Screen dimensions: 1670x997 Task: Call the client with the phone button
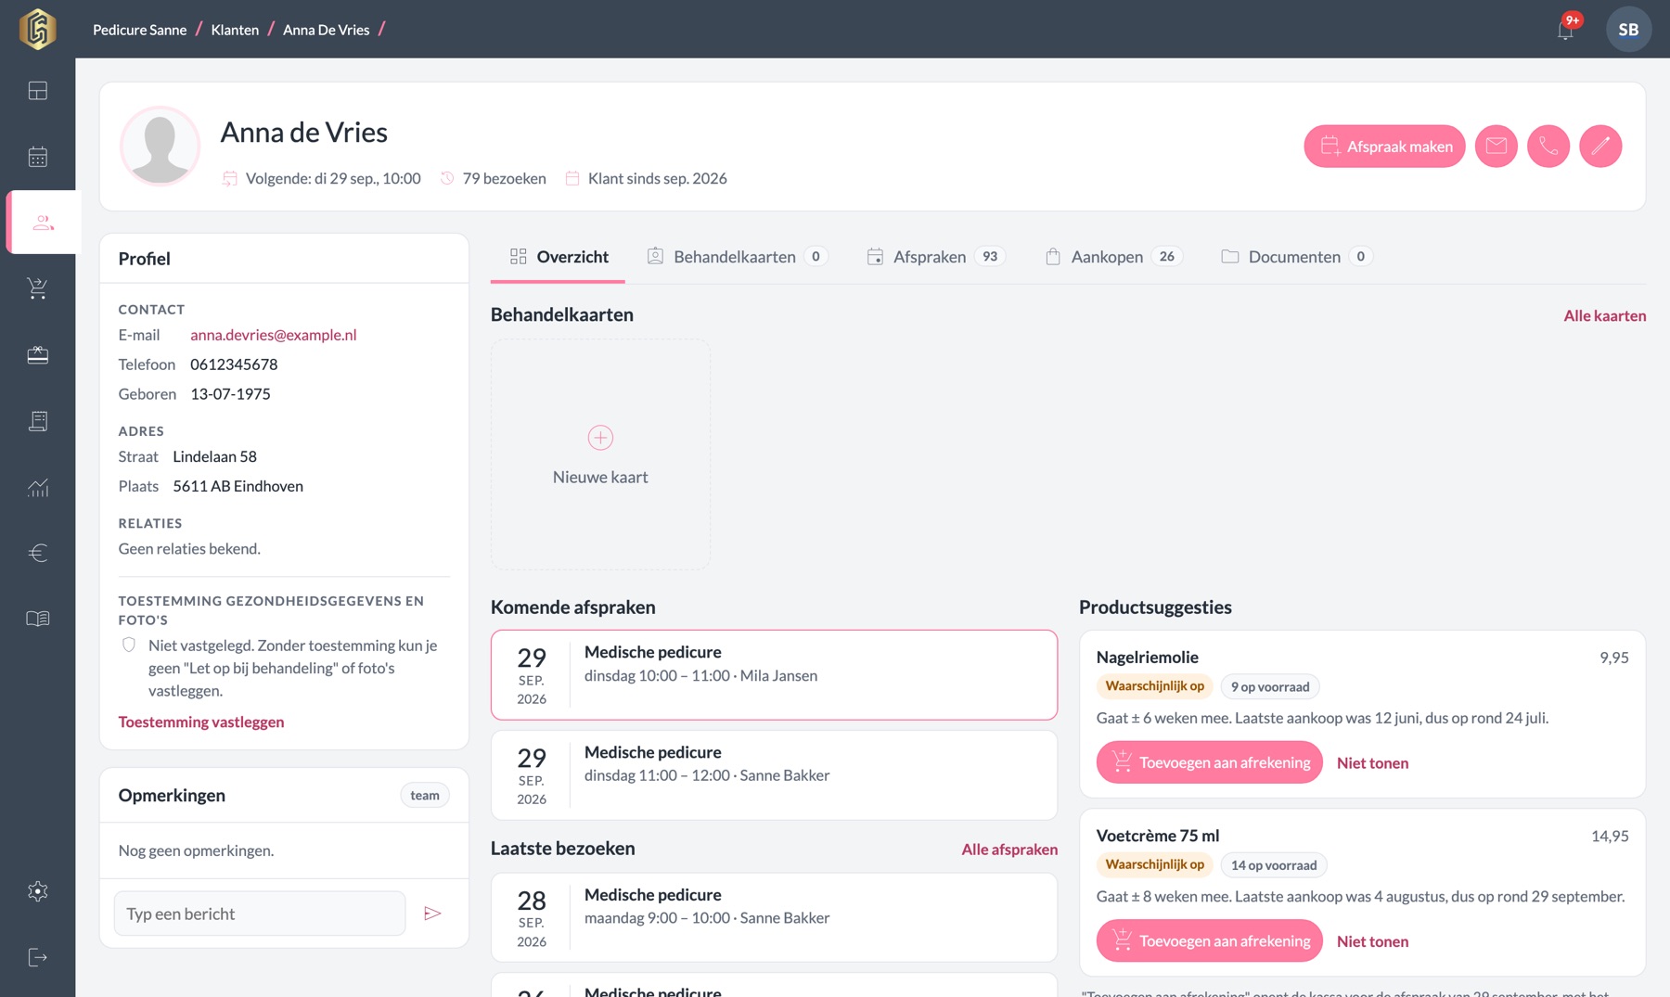click(1548, 147)
